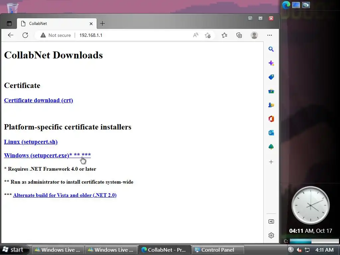The width and height of the screenshot is (340, 255).
Task: Click the network tray icon
Action: [x=307, y=250]
